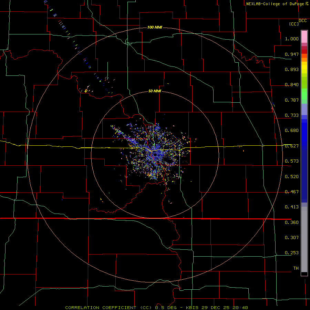Click the NEXLAB-College of DuPage label

tap(275, 4)
